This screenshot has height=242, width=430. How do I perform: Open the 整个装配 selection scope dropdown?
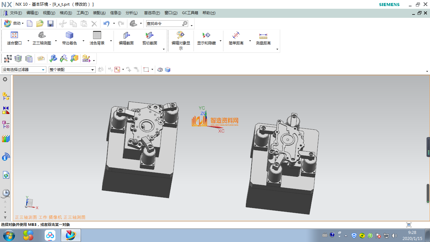(x=72, y=70)
